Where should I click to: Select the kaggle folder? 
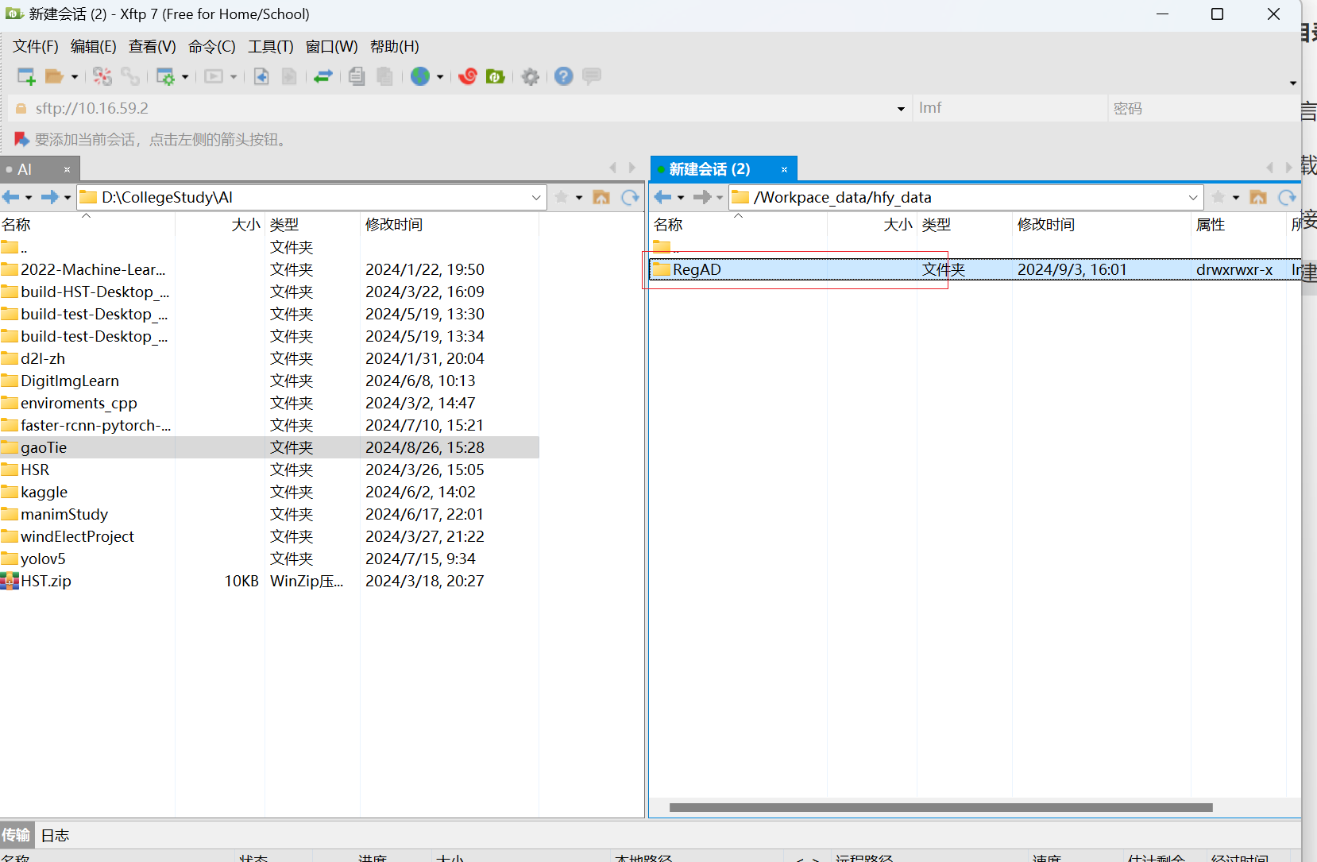point(269,492)
